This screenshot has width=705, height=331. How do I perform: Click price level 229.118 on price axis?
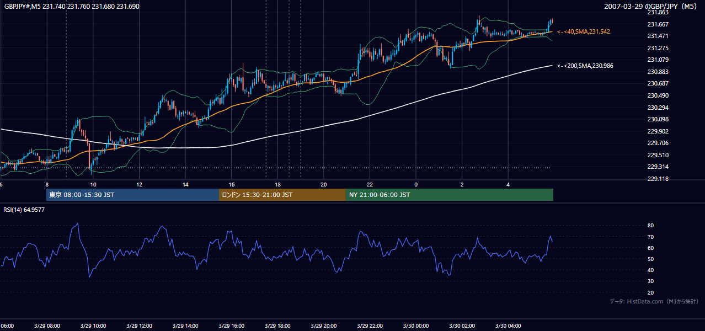click(x=658, y=179)
